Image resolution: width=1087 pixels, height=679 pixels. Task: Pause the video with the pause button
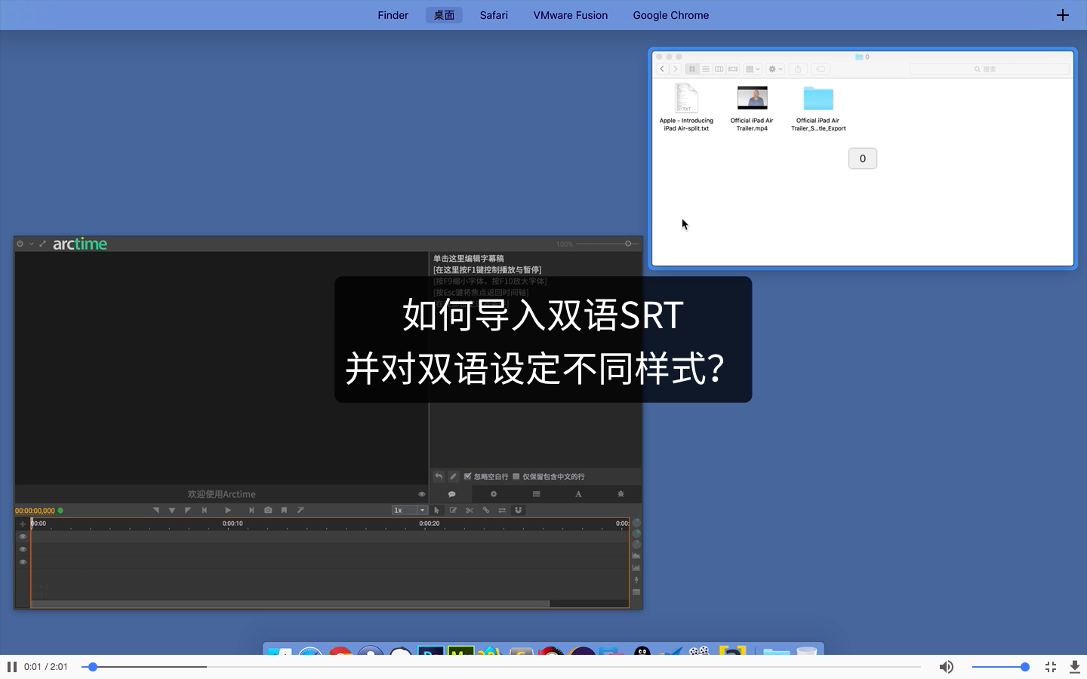coord(12,667)
